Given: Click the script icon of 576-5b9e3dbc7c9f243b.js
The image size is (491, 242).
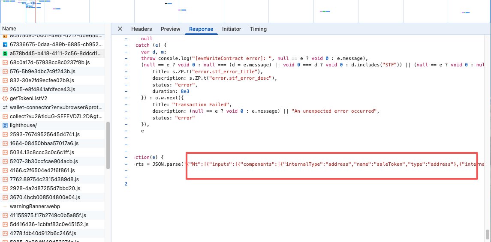Looking at the screenshot, I should (x=5, y=72).
